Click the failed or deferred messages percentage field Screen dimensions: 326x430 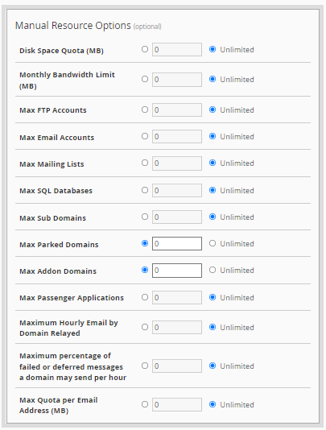(177, 366)
